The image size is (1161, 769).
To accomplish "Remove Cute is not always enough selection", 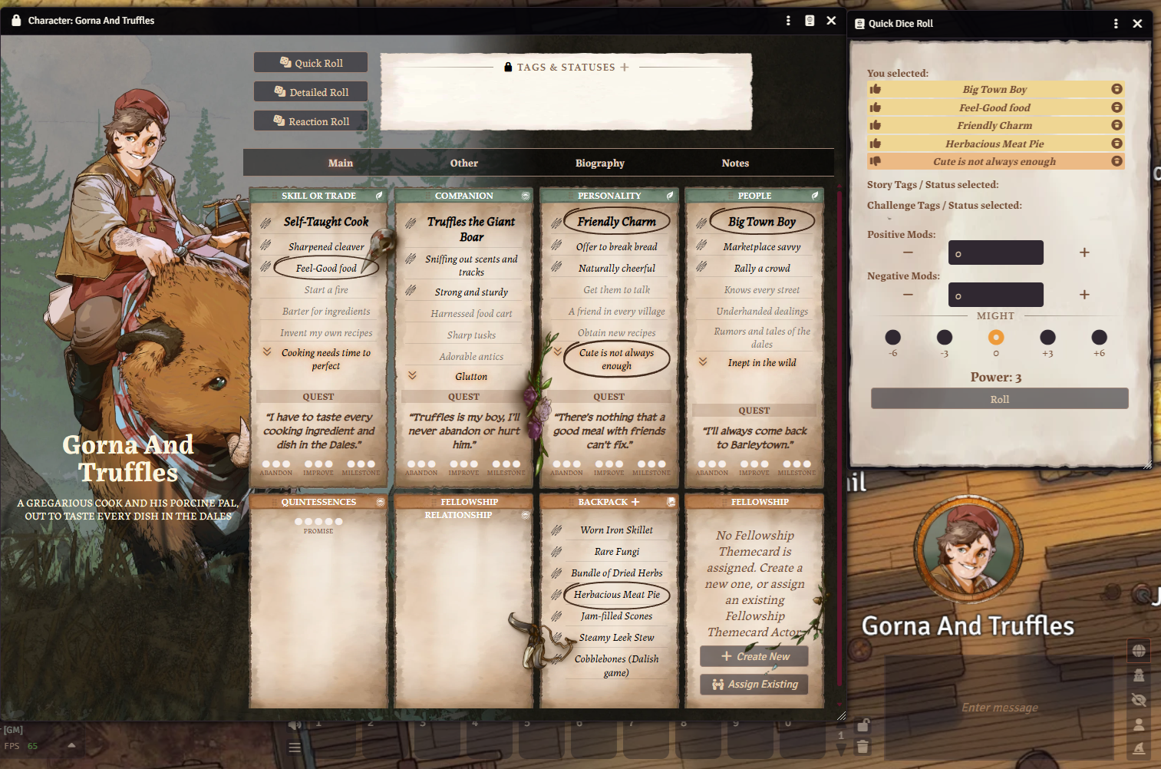I will 1116,161.
